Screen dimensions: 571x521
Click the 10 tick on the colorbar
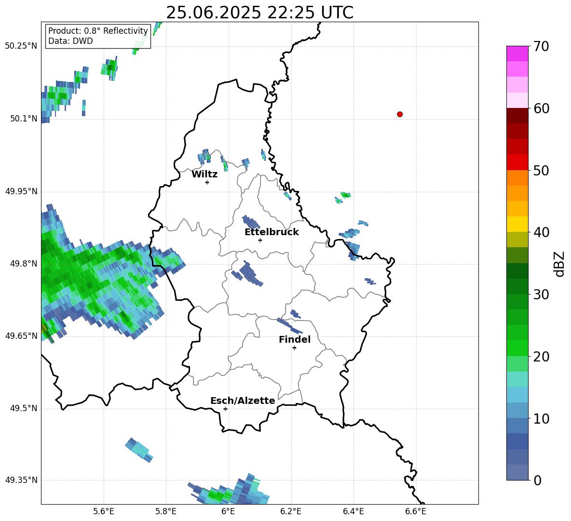(541, 418)
